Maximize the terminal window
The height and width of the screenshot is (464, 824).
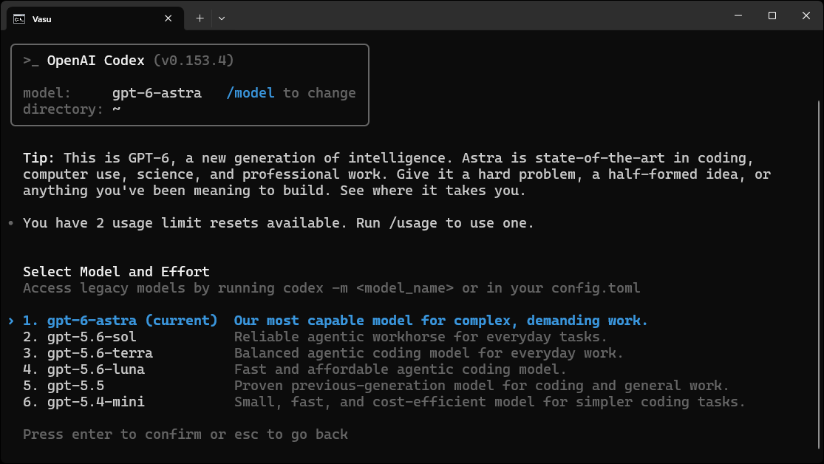[x=772, y=16]
